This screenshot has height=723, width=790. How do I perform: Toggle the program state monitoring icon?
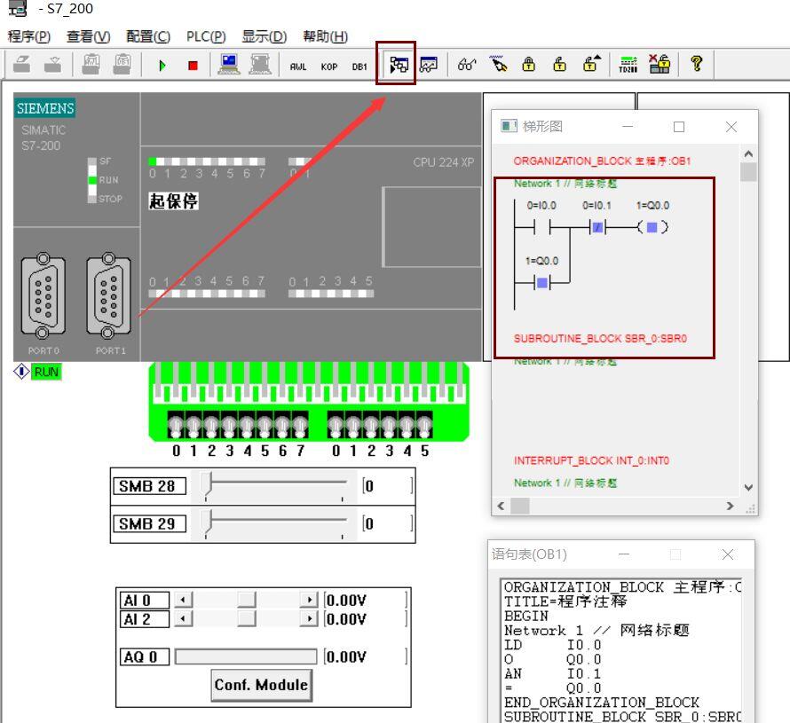[x=398, y=65]
